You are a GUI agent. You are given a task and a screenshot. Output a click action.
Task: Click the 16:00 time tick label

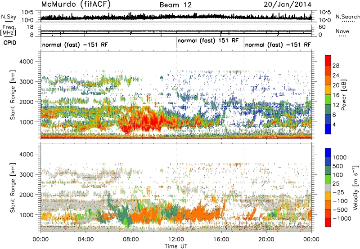(x=221, y=240)
